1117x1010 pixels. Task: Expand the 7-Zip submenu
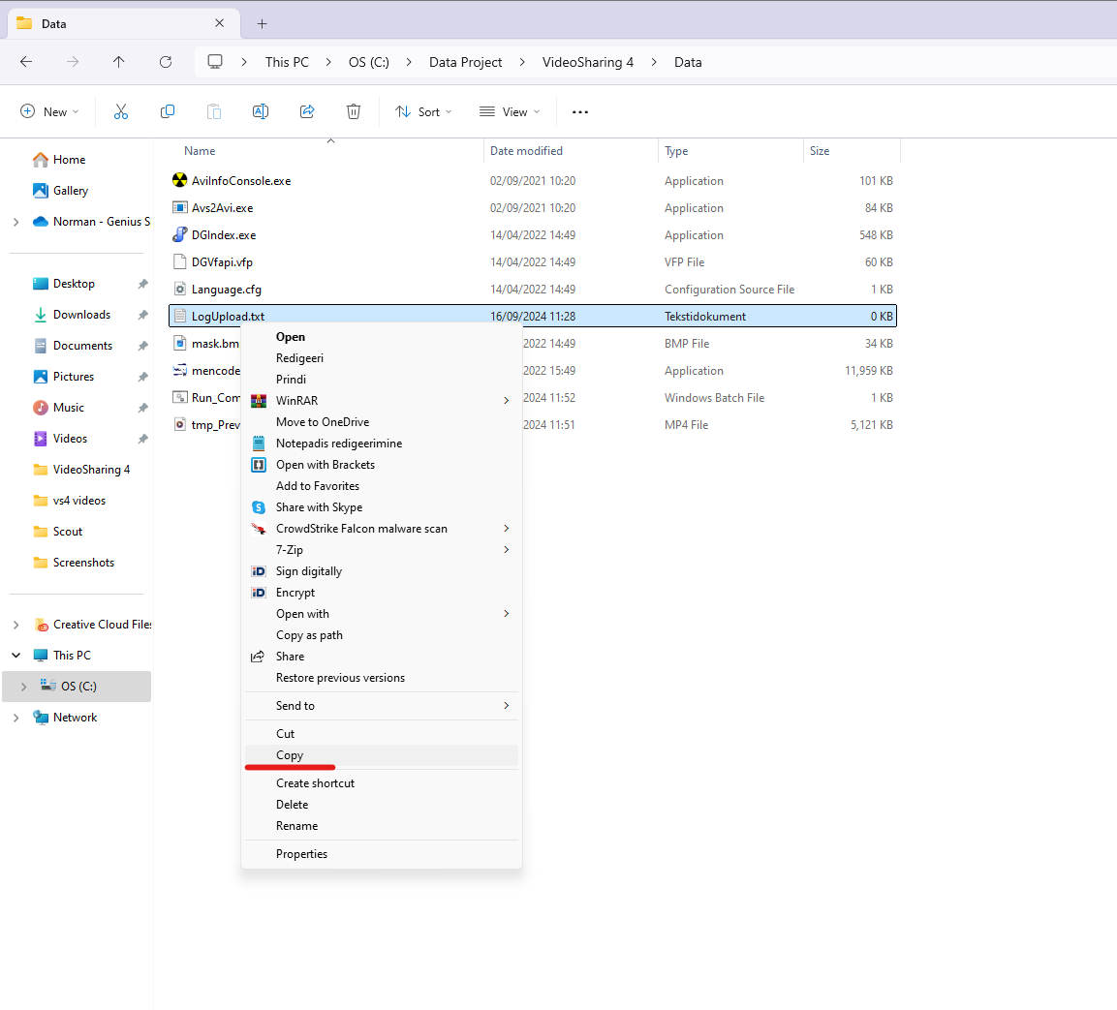(x=506, y=550)
